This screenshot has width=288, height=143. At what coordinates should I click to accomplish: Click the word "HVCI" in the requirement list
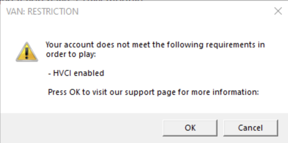(x=62, y=73)
